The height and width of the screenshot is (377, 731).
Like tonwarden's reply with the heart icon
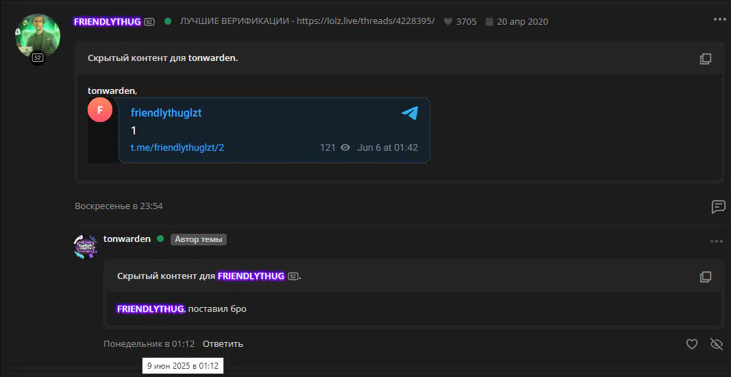pyautogui.click(x=692, y=344)
